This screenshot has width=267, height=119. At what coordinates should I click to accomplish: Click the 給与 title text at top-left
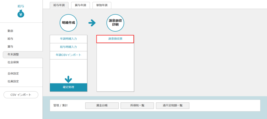[x=21, y=6]
